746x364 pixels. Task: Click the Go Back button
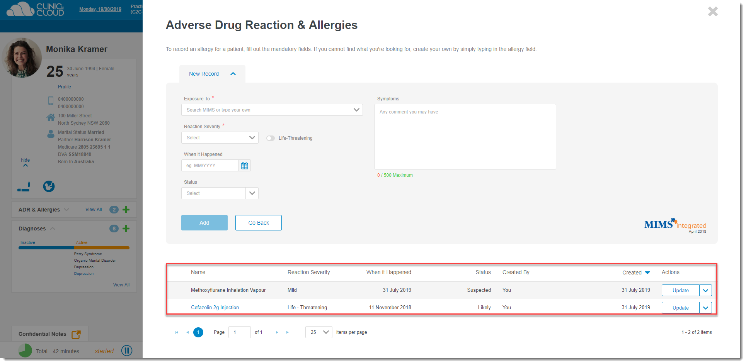[259, 223]
